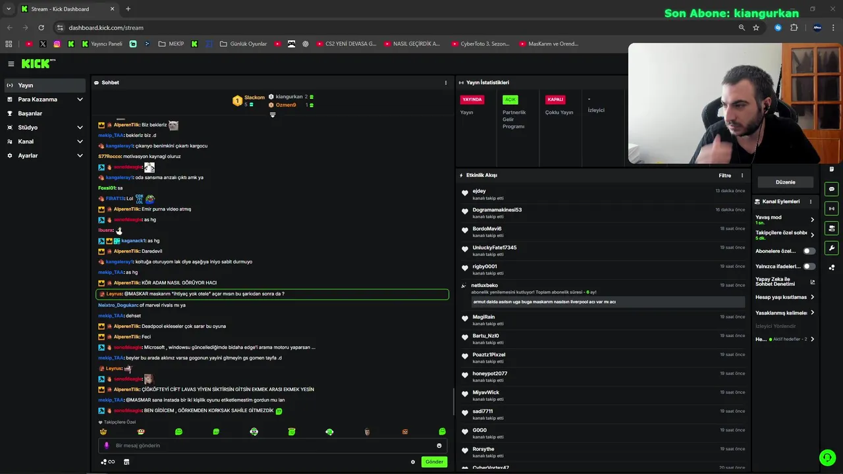Open browser tab search dropdown

click(x=8, y=9)
